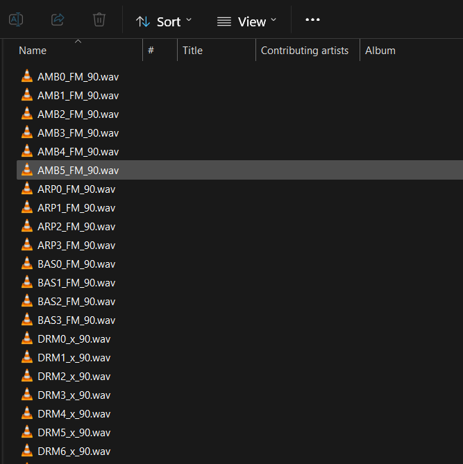Viewport: 463px width, 464px height.
Task: Click the VLC icon of BAS3_FM_90.wav
Action: tap(27, 319)
